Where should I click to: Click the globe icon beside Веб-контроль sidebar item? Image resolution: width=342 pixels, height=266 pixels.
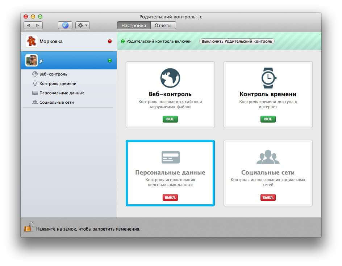pos(35,74)
